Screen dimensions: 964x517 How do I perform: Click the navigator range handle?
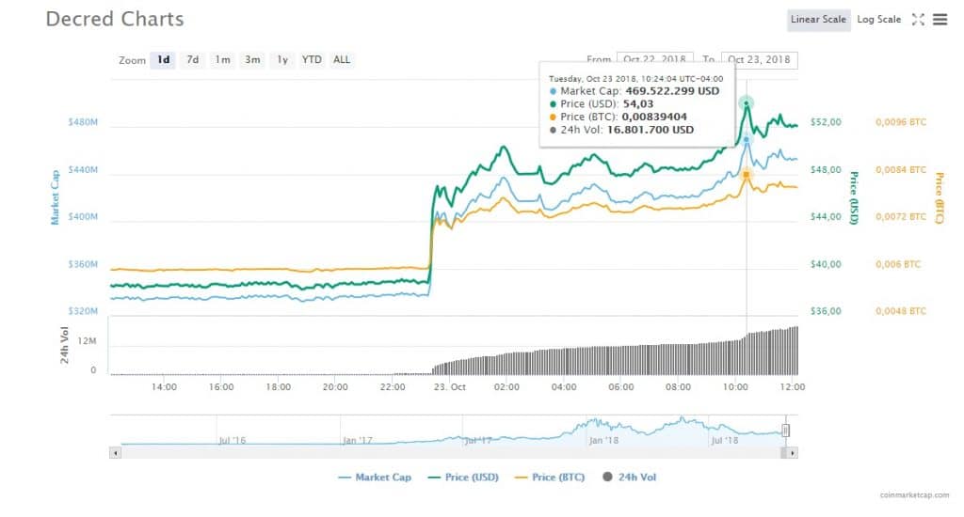click(x=786, y=431)
